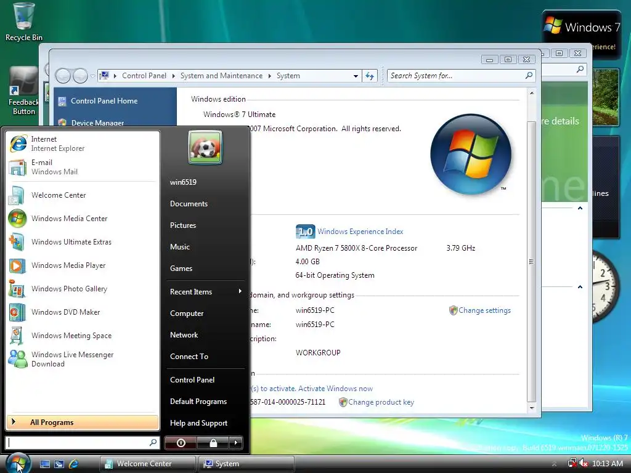Viewport: 631px width, 473px height.
Task: Switch to Welcome Center taskbar button
Action: pos(148,464)
